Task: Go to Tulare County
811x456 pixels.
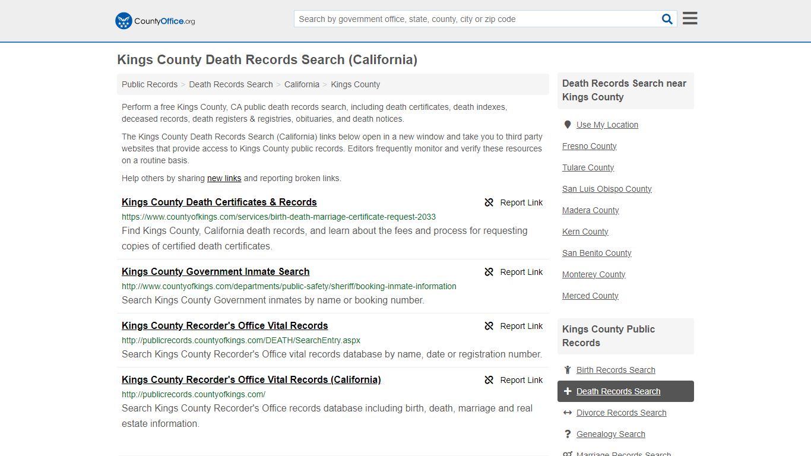Action: [x=588, y=167]
